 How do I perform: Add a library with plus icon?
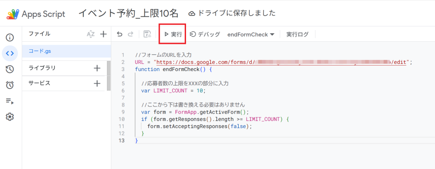tap(97, 68)
